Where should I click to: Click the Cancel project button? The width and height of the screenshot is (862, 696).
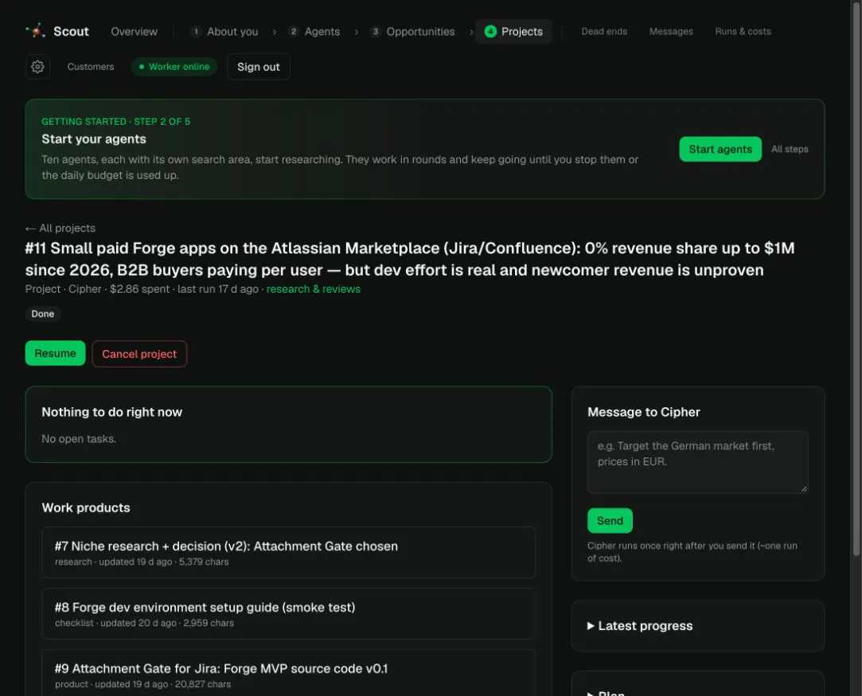click(x=139, y=354)
